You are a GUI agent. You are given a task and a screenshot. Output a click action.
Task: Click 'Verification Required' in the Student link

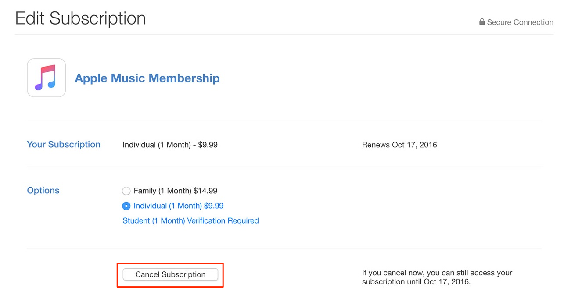tap(223, 221)
